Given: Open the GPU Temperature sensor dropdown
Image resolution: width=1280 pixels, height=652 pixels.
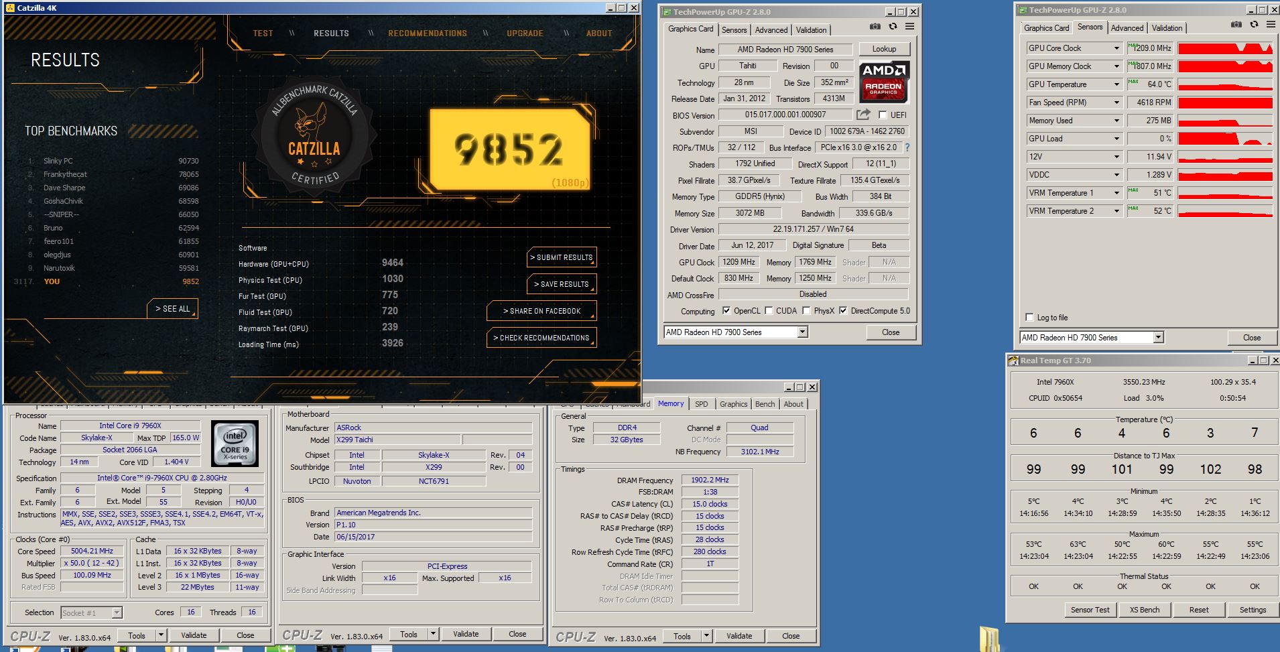Looking at the screenshot, I should (x=1116, y=84).
